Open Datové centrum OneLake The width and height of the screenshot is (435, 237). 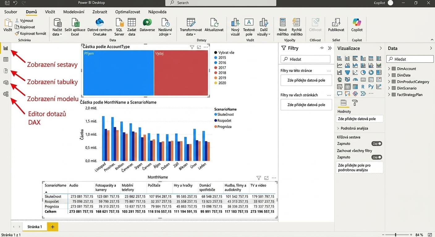(x=99, y=27)
